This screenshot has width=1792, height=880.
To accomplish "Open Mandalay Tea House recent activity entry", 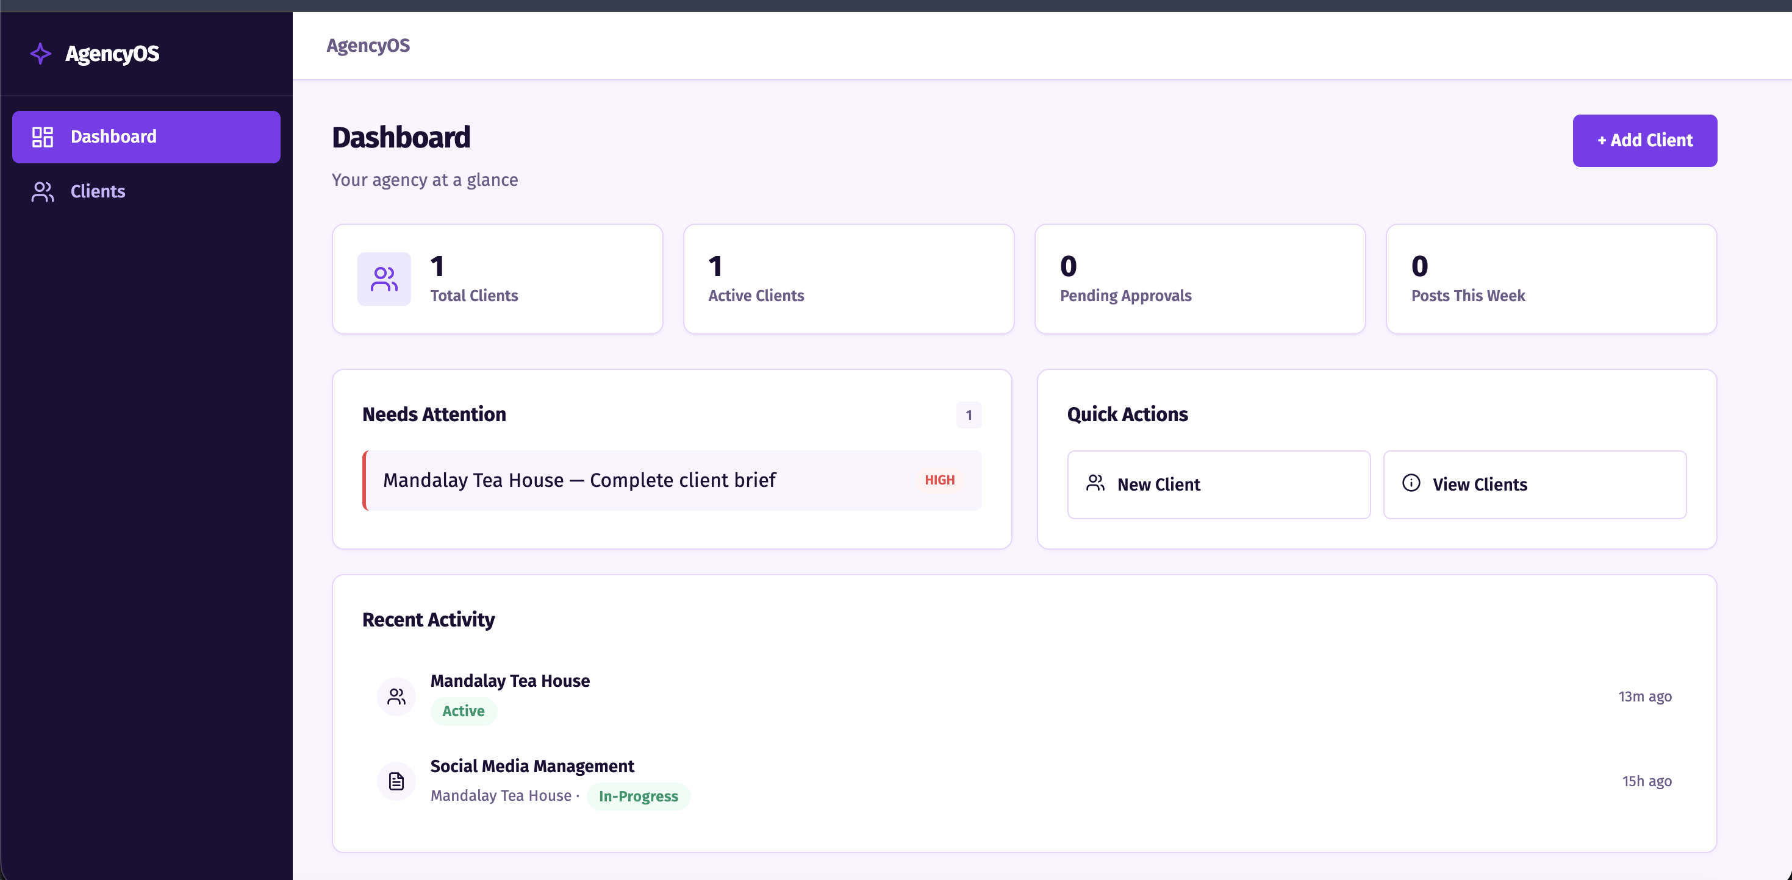I will click(x=1024, y=697).
